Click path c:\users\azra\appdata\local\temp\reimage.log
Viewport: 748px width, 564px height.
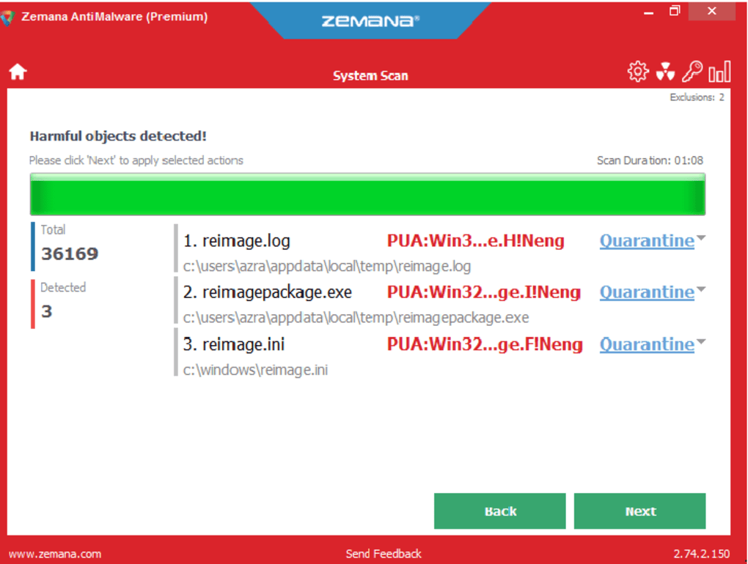[x=327, y=267]
